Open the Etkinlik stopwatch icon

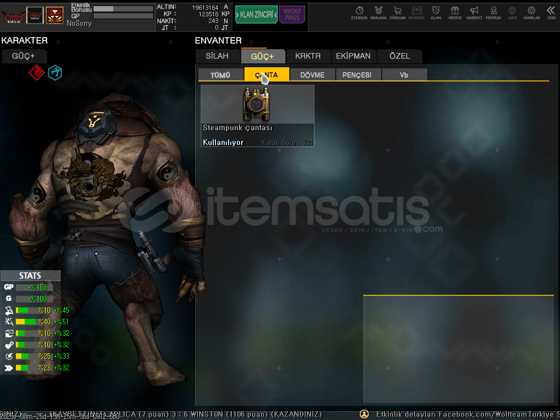click(x=359, y=13)
